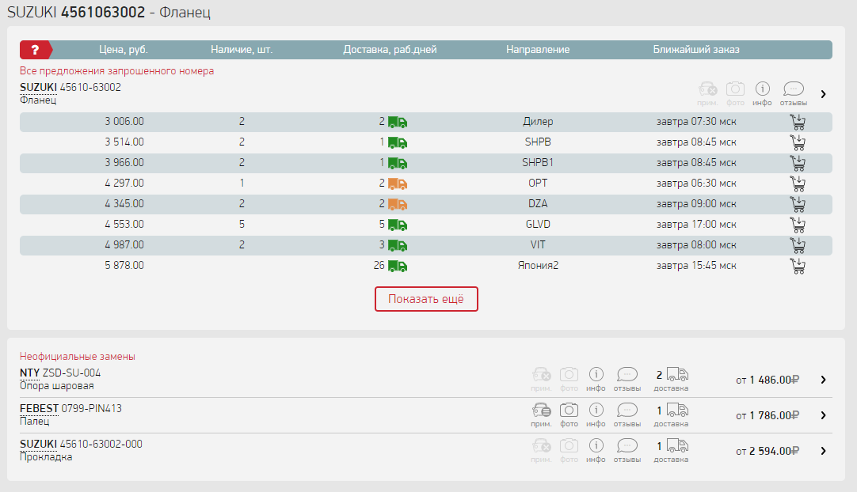
Task: Click price 'от 1 486.00₽' for NTY
Action: tap(767, 380)
